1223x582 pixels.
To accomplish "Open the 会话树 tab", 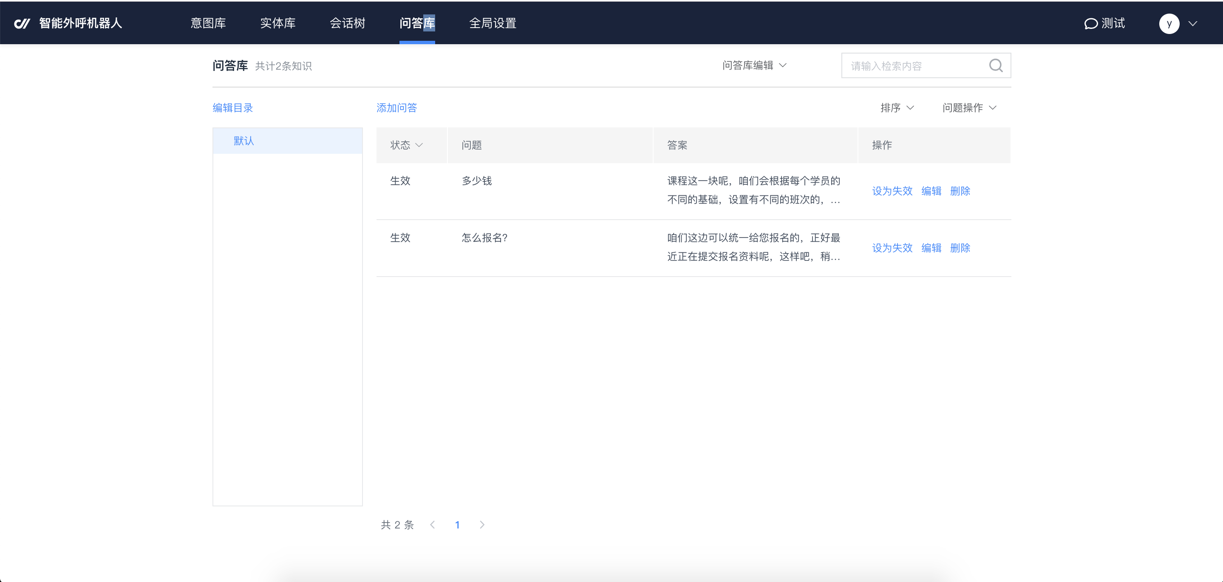I will pyautogui.click(x=348, y=23).
